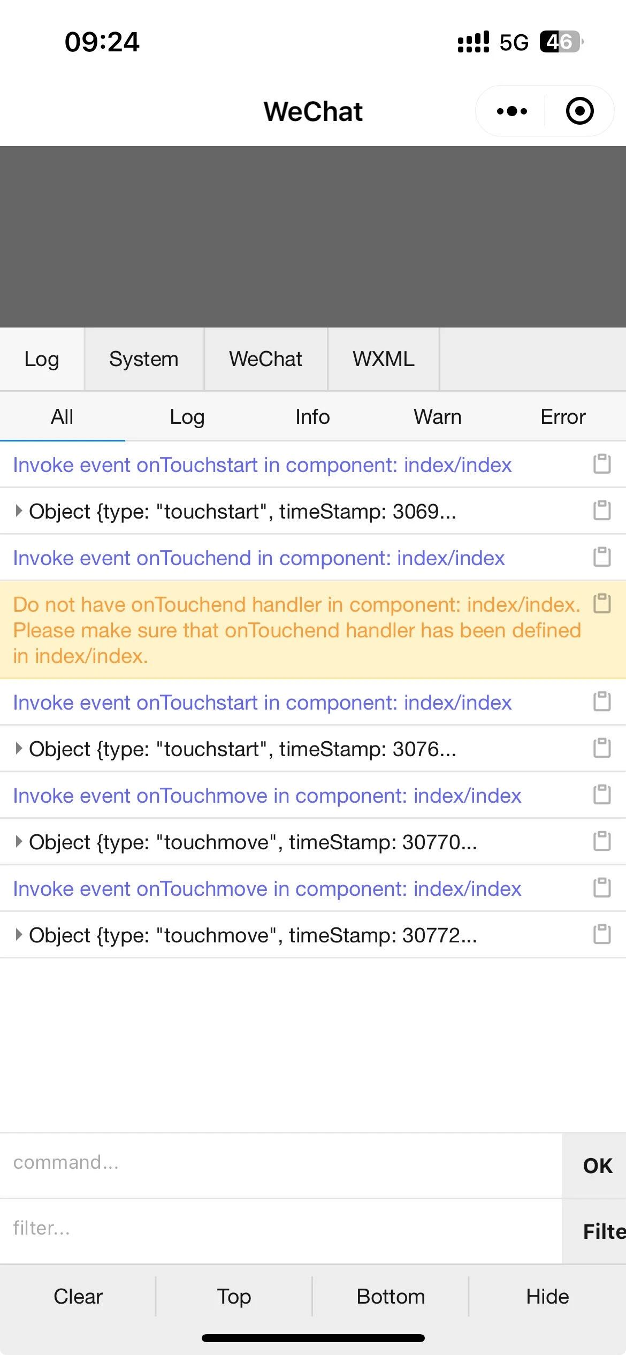The height and width of the screenshot is (1355, 626).
Task: Expand the touchmove timeStamp 30770 object
Action: [x=19, y=842]
